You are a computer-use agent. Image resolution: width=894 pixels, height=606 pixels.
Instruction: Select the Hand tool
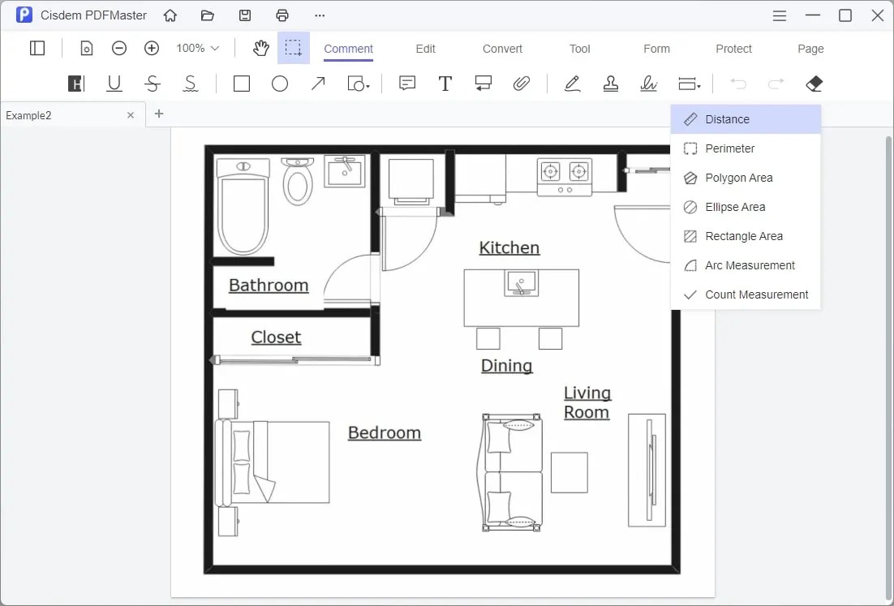(x=260, y=48)
